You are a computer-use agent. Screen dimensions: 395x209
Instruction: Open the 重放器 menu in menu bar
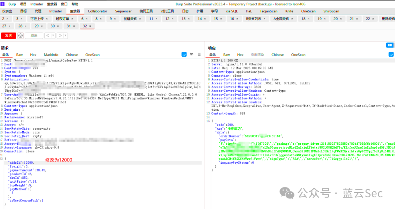tap(52, 4)
